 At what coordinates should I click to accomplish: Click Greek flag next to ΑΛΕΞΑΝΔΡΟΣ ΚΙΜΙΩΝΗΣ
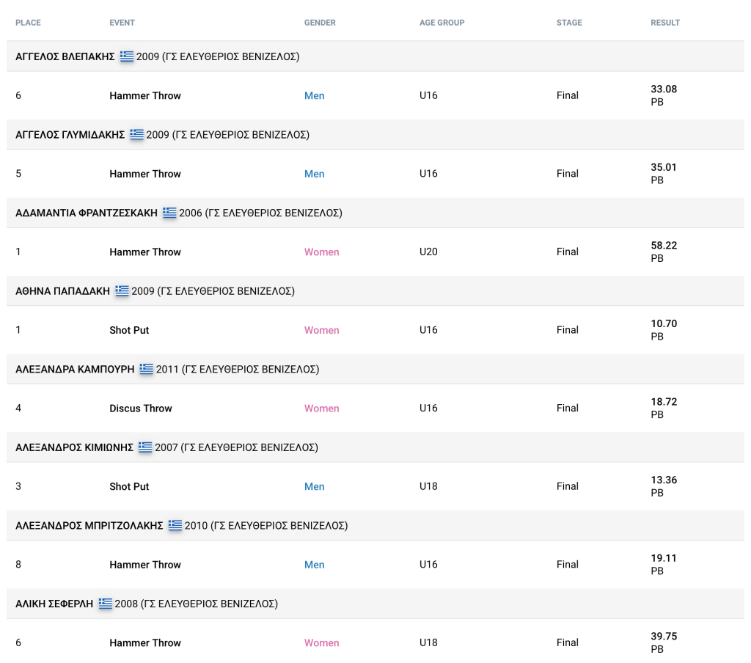(145, 447)
